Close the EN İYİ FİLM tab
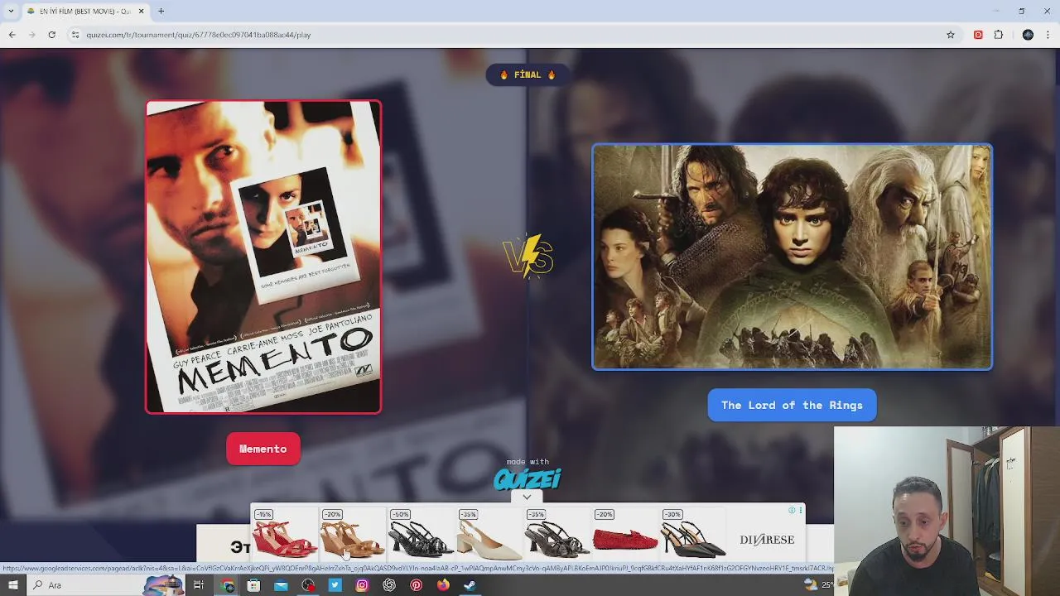 click(x=141, y=11)
